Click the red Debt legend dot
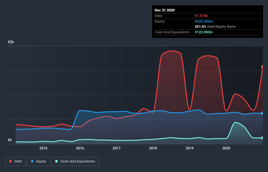Viewport: 268px width, 172px height. click(10, 161)
